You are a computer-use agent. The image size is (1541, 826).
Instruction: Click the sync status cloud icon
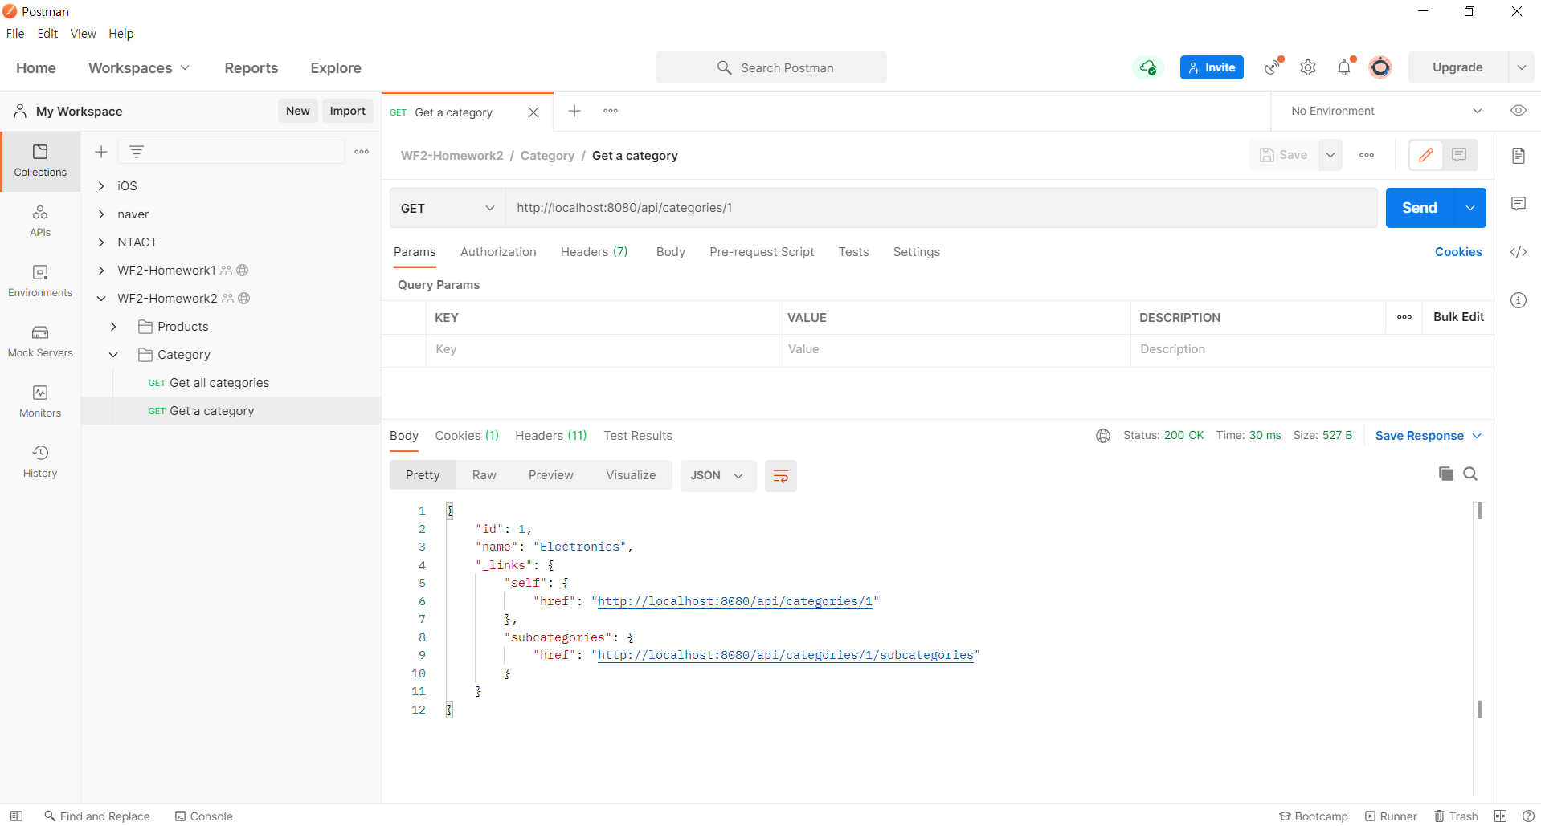pyautogui.click(x=1148, y=67)
